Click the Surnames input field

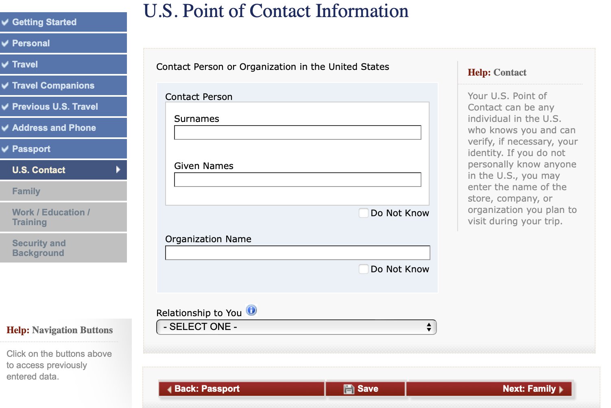298,132
